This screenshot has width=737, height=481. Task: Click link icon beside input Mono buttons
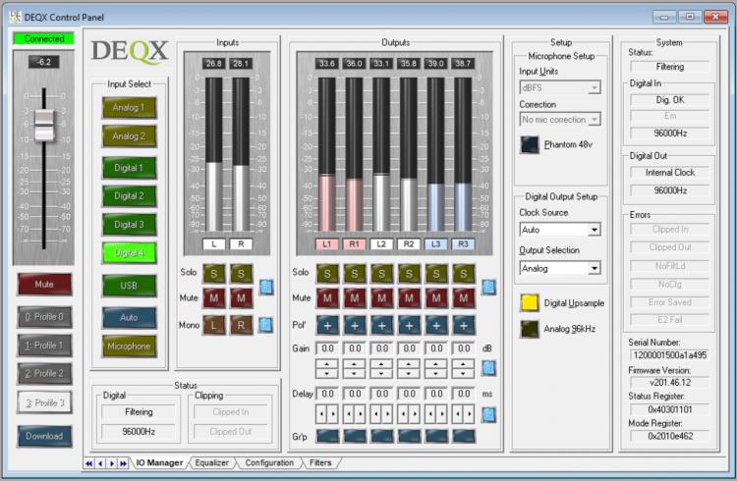coord(266,325)
